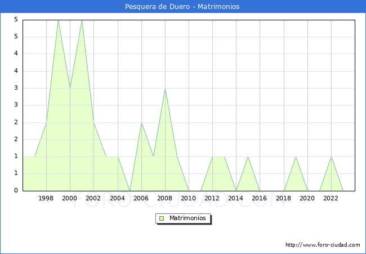Screen dimensions: 366x254
Task: Click the 2022 x-axis label
Action: pyautogui.click(x=331, y=198)
